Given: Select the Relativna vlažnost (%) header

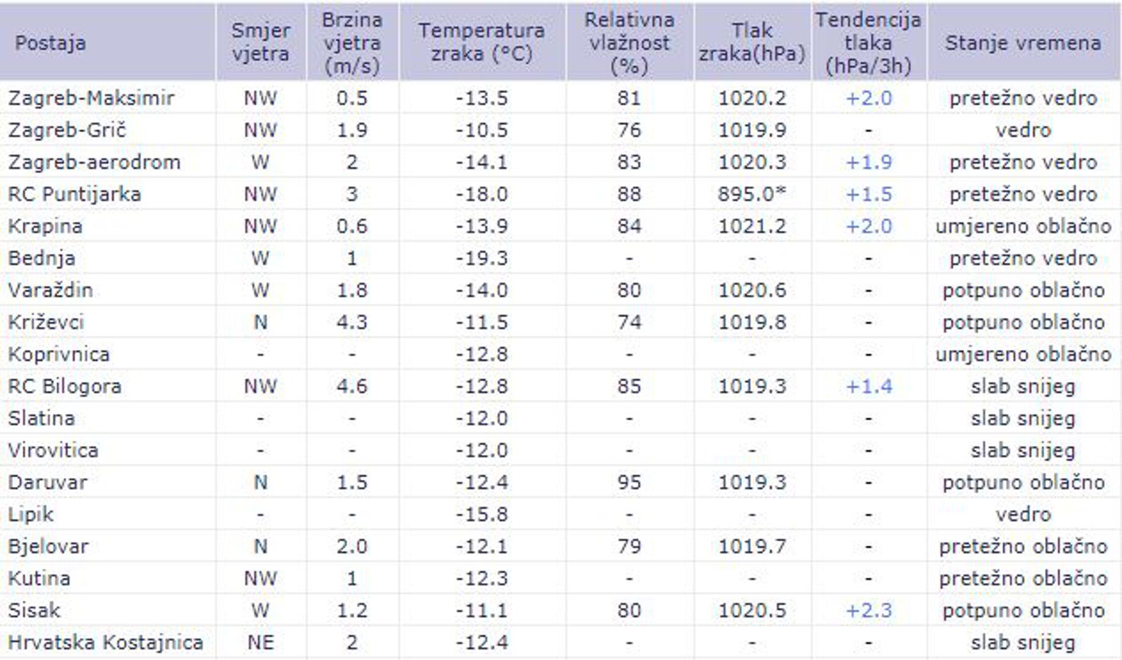Looking at the screenshot, I should click(x=629, y=43).
